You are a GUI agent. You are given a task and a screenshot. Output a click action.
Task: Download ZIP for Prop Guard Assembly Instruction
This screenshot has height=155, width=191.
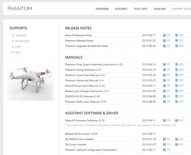166,64
